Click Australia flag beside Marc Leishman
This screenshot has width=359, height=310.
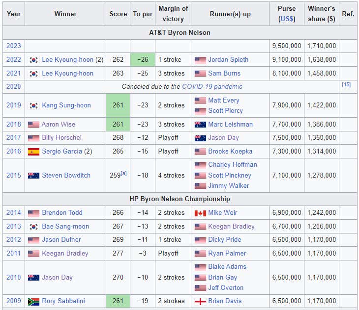click(200, 125)
